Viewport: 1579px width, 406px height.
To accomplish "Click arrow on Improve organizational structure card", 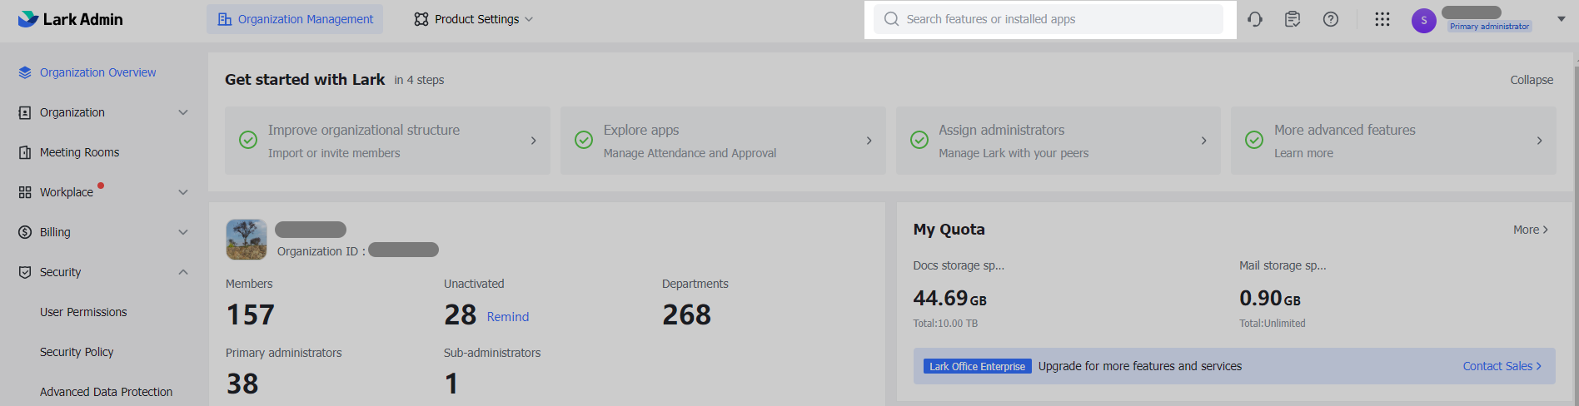I will coord(533,141).
